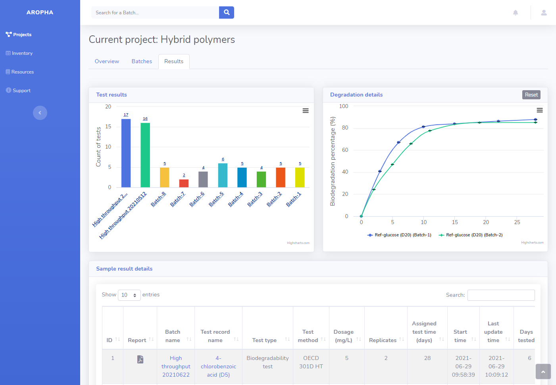The image size is (556, 385).
Task: Click Reset on the Degradation details chart
Action: 531,95
